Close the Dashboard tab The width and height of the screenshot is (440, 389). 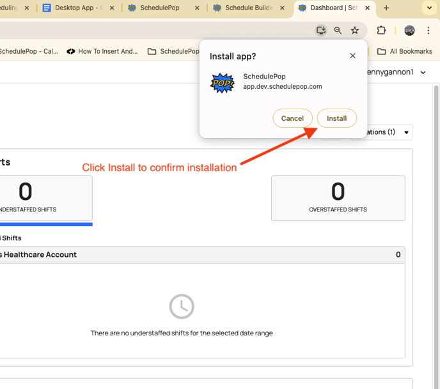click(x=367, y=8)
